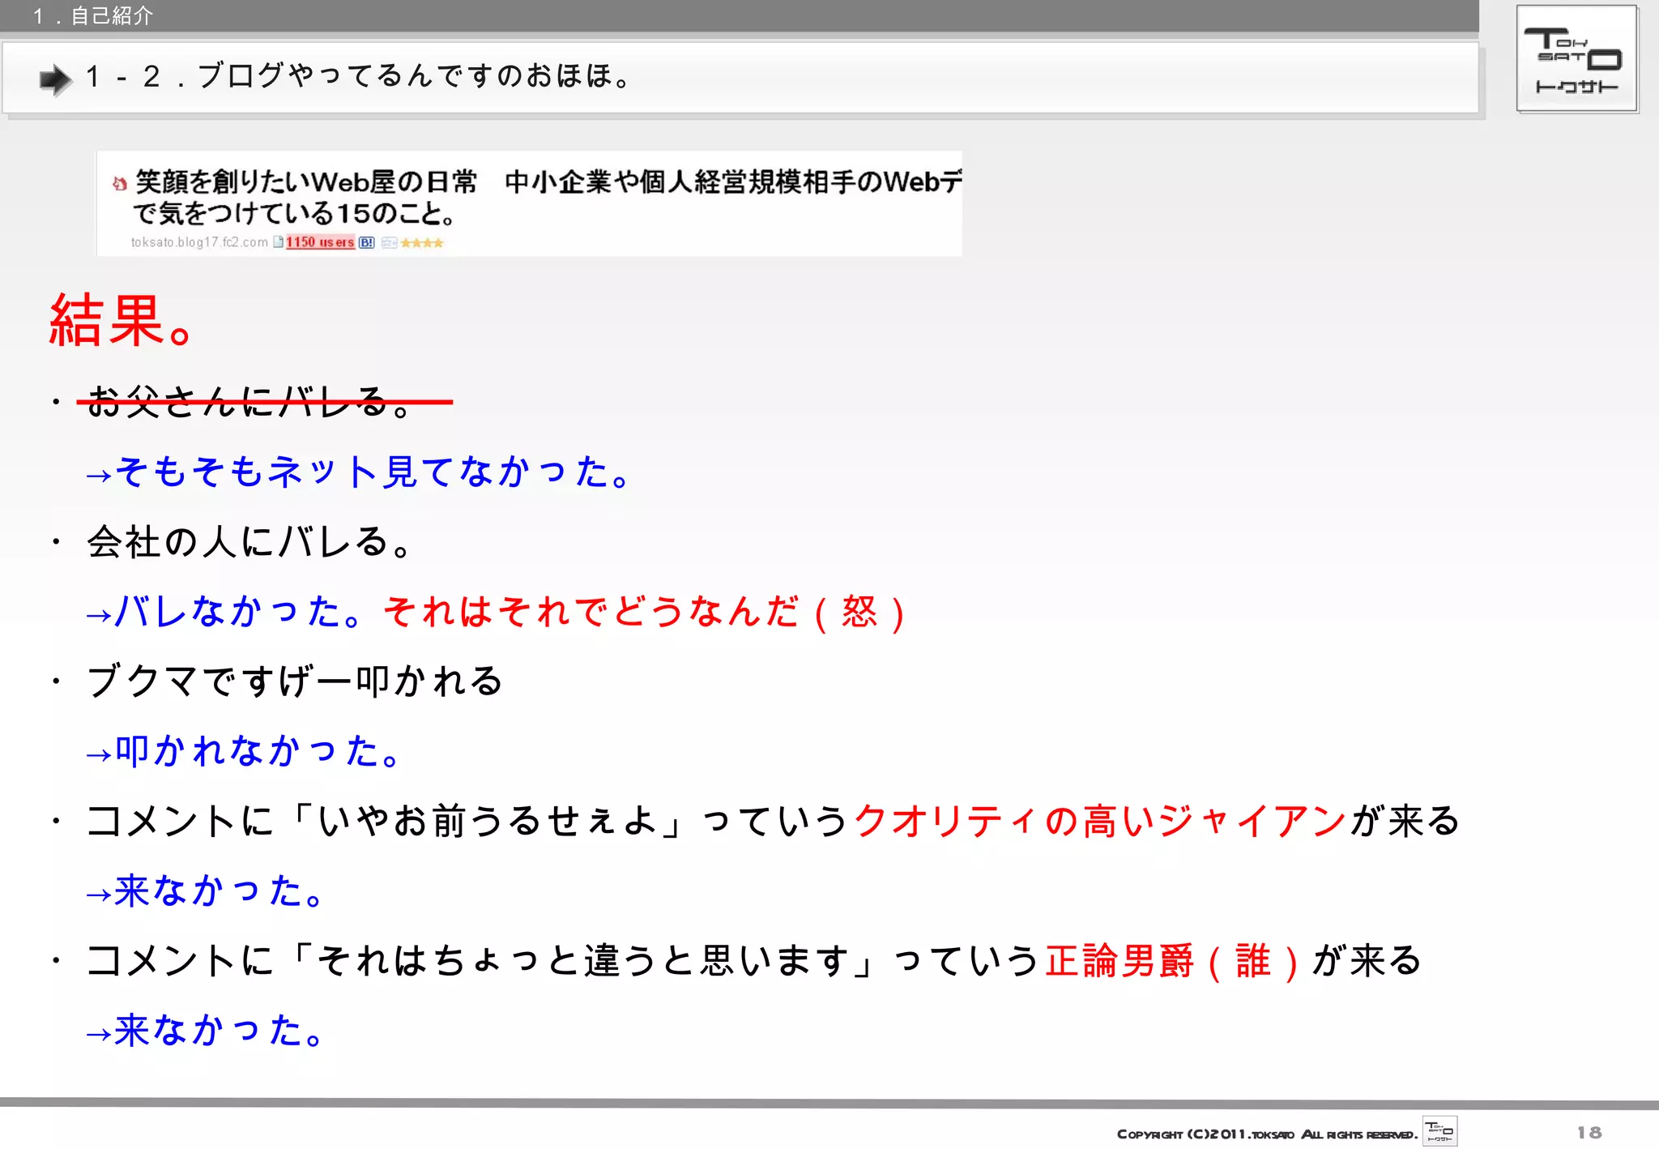Click the black arrow beside heading 1-2

(x=56, y=79)
